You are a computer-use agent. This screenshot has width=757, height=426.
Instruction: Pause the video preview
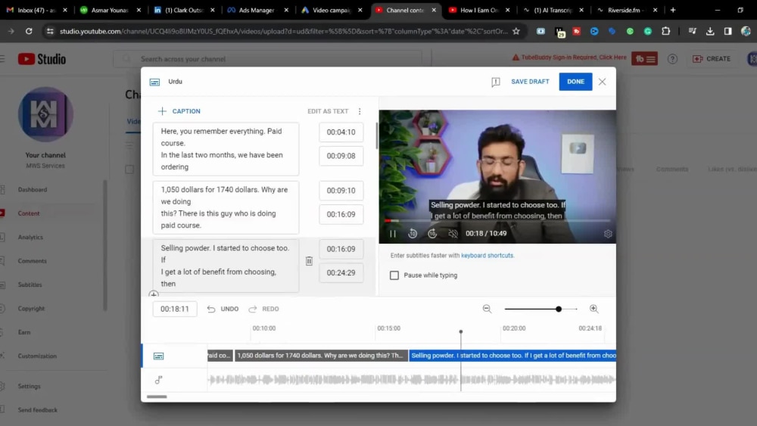point(393,234)
